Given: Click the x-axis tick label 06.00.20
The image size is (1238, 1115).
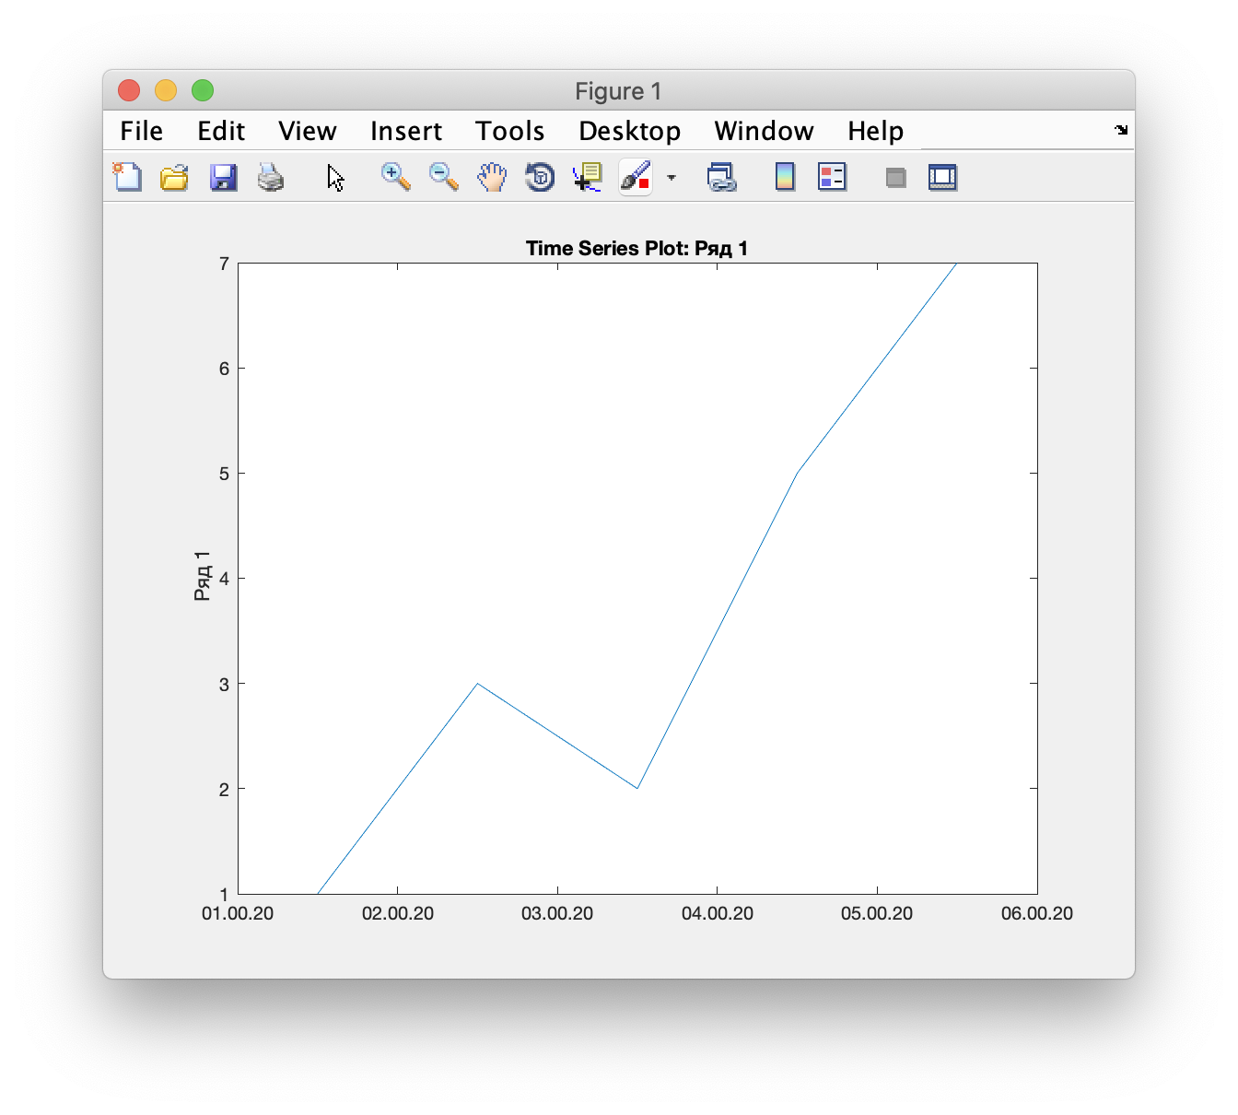Looking at the screenshot, I should (x=1037, y=913).
